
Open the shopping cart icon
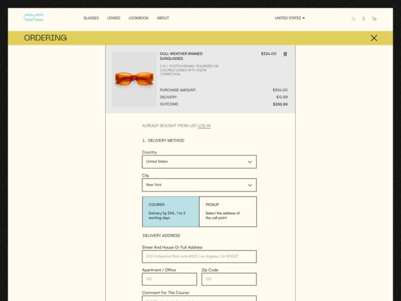[374, 19]
